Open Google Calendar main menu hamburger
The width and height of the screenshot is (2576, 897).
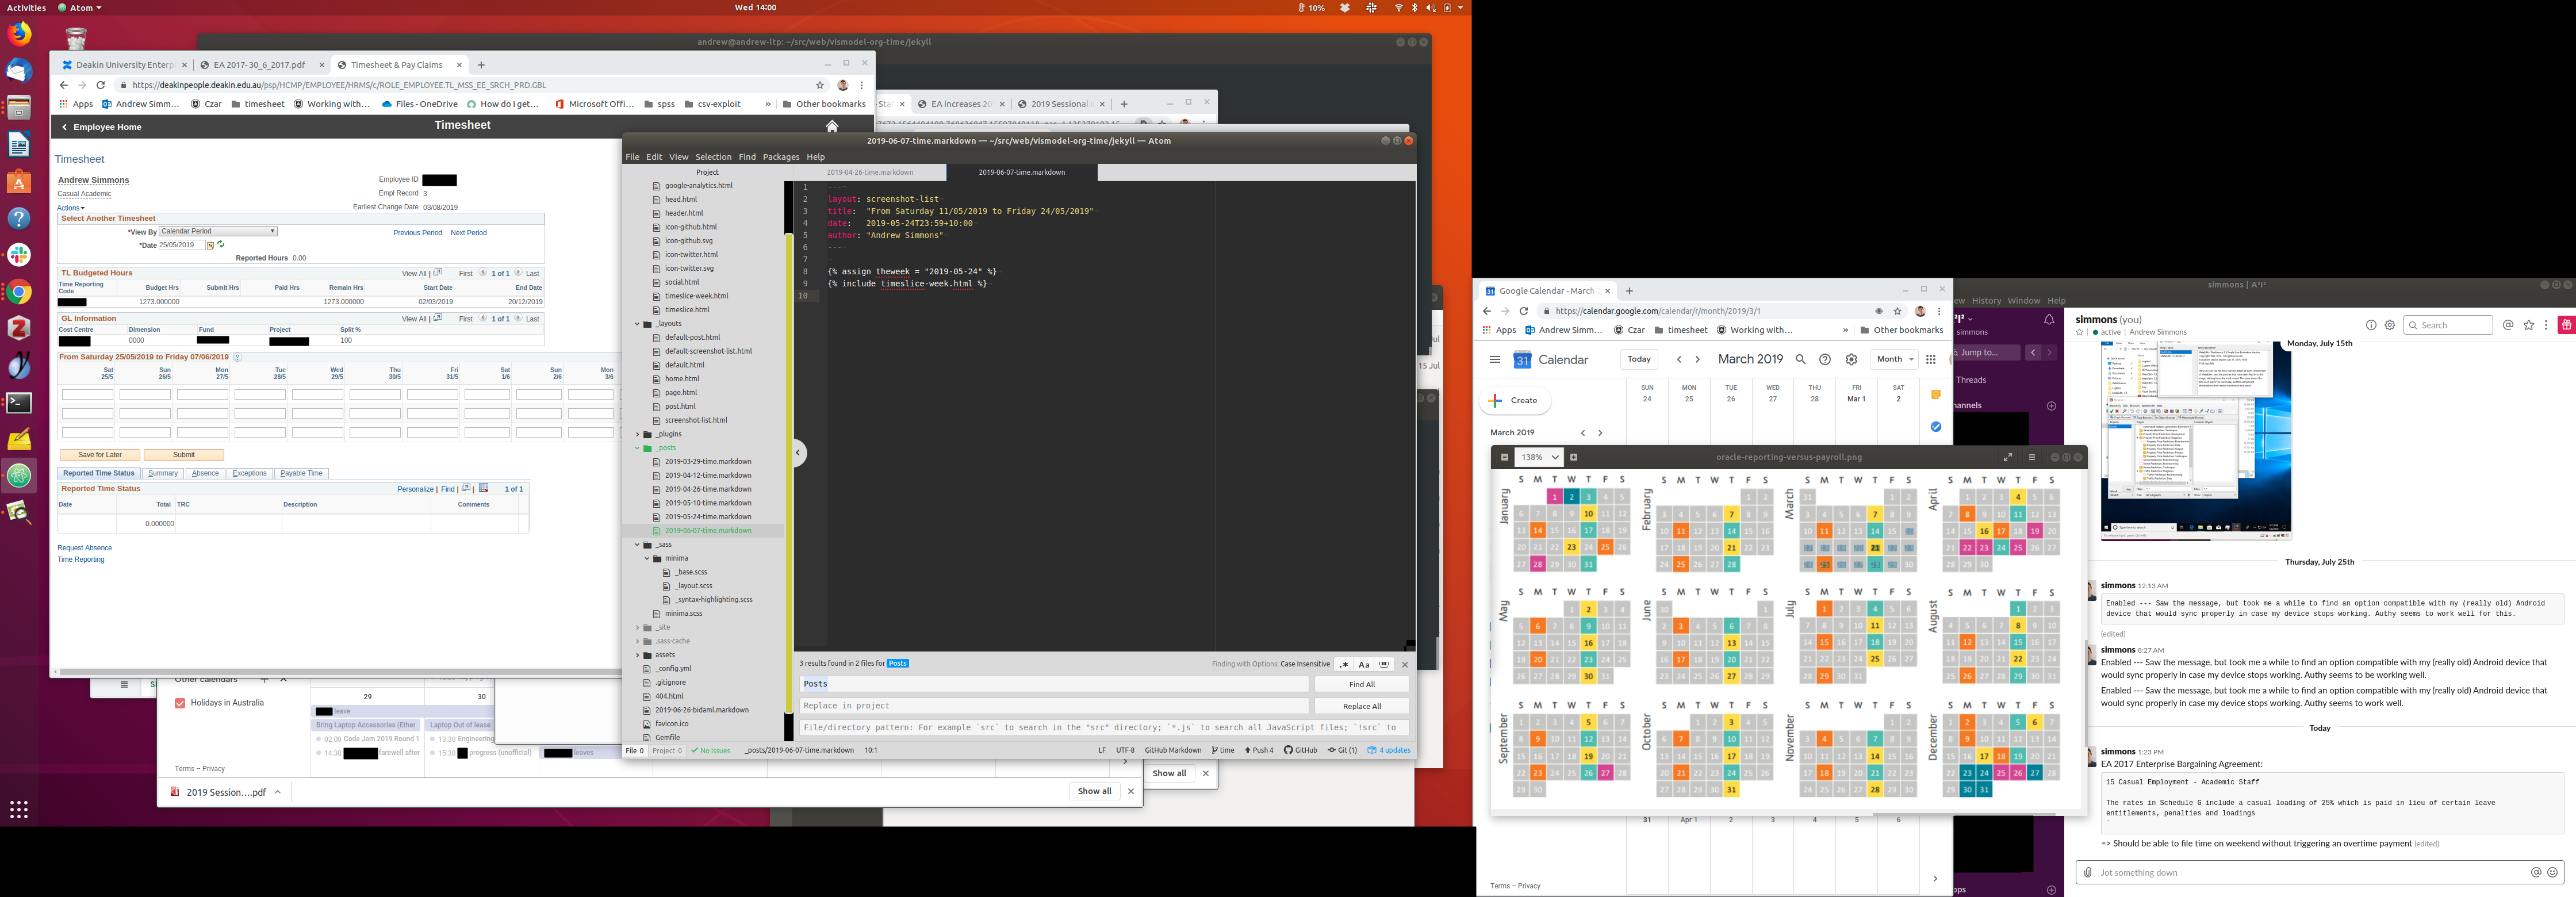(1494, 360)
